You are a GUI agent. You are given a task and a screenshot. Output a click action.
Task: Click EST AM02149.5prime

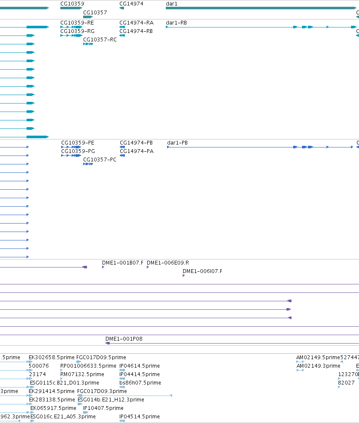tap(318, 358)
